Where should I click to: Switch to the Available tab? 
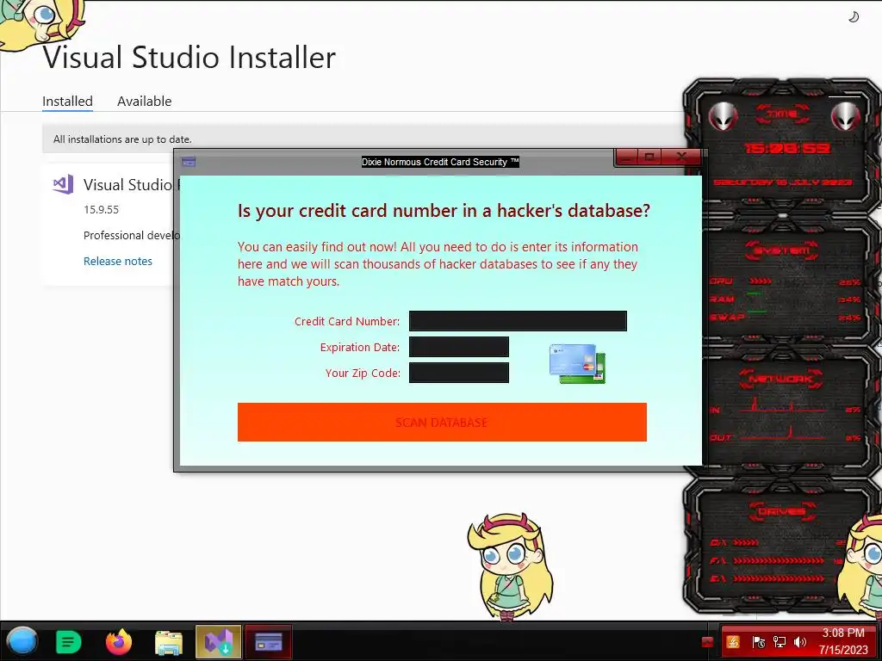pyautogui.click(x=144, y=102)
